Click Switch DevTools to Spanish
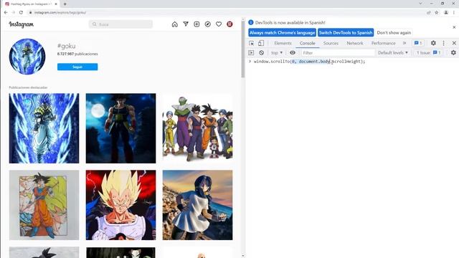This screenshot has width=459, height=258. tap(346, 33)
